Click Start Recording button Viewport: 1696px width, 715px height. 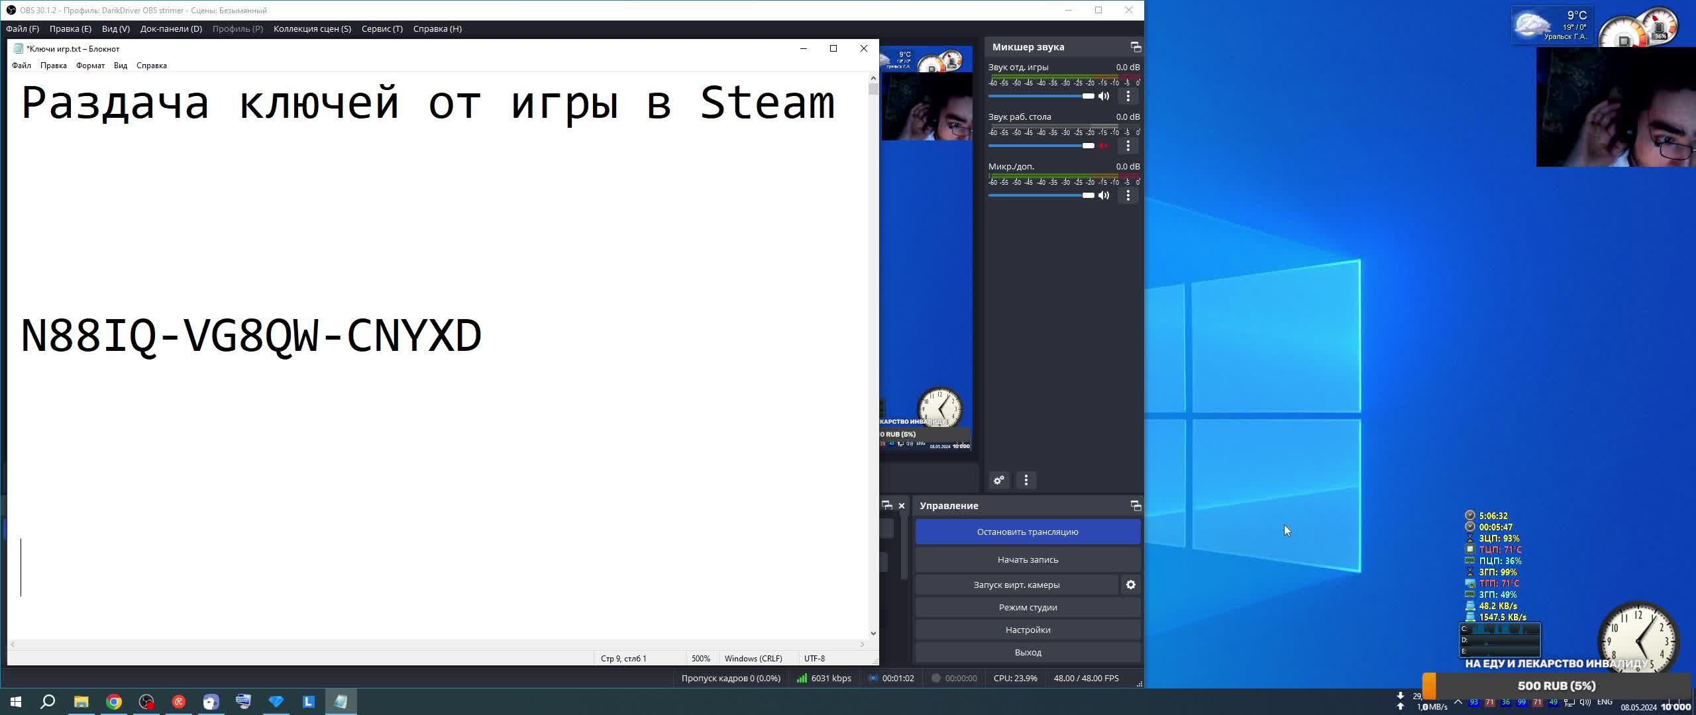pos(1028,560)
